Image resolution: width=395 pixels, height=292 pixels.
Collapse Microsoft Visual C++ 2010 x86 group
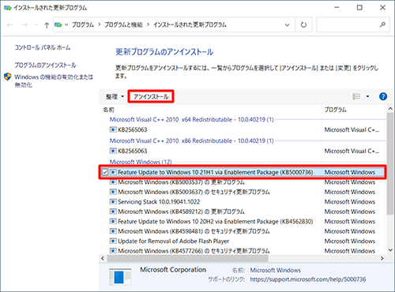point(192,140)
